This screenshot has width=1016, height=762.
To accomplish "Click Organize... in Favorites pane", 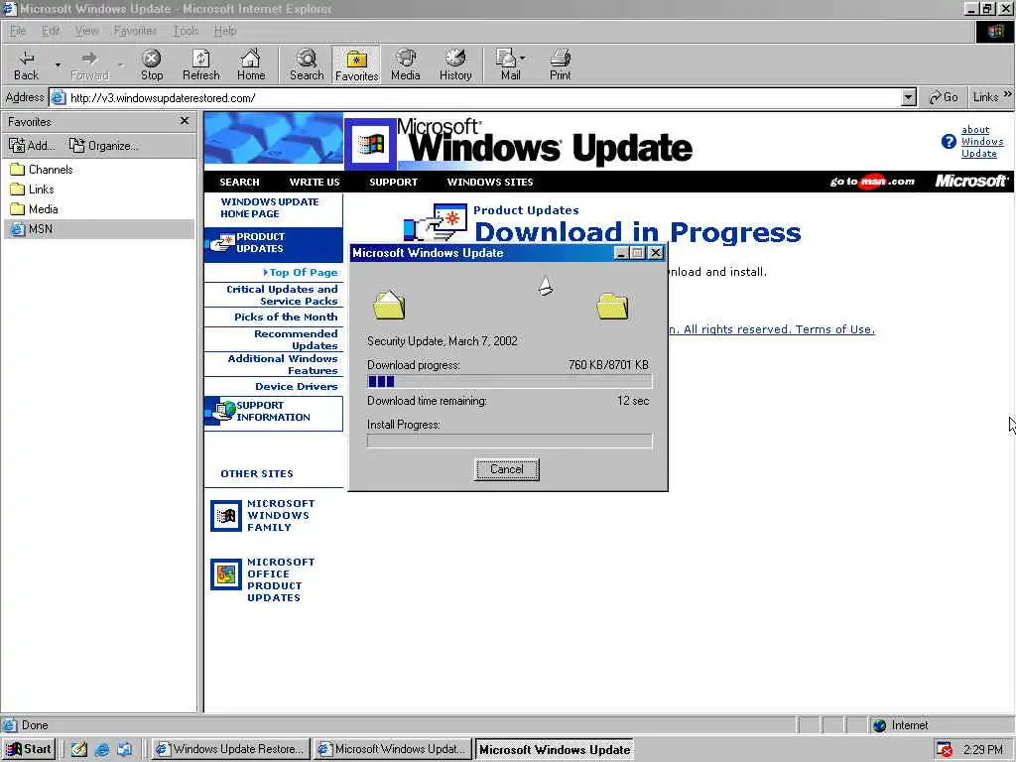I will (x=103, y=146).
